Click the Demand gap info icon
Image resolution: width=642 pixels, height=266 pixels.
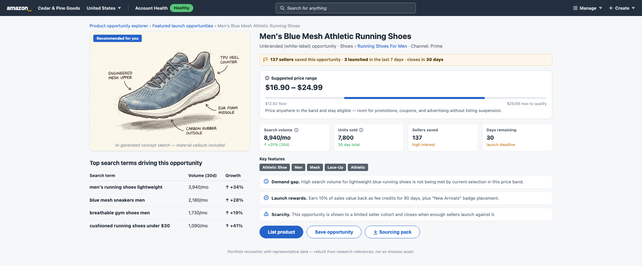click(266, 182)
